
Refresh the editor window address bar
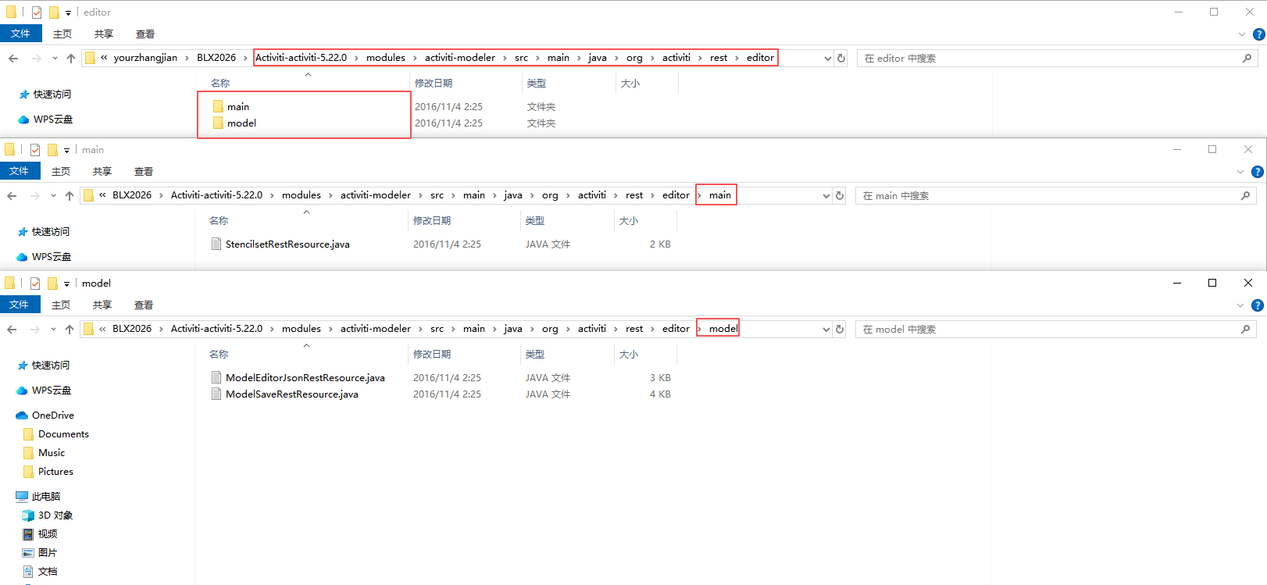[841, 59]
